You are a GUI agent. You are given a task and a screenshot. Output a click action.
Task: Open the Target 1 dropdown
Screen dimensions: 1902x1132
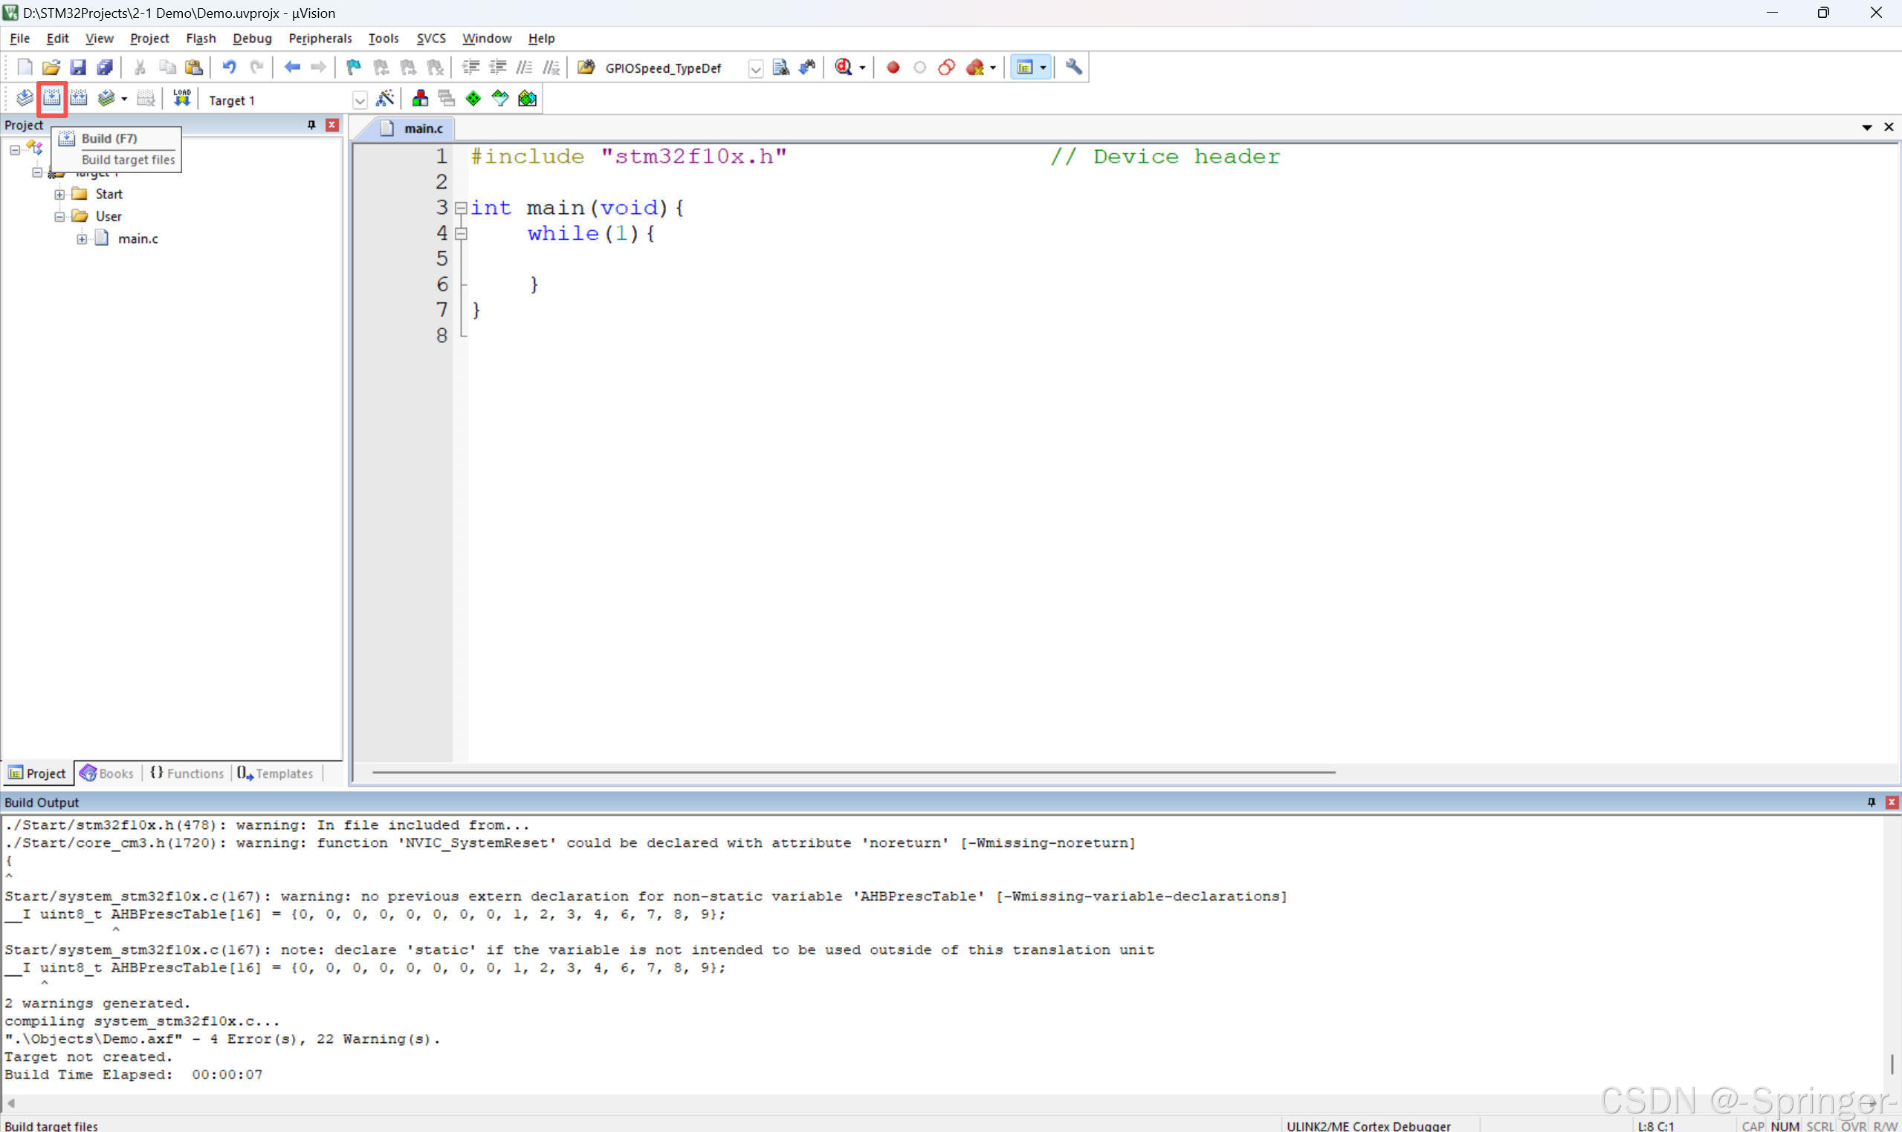coord(360,100)
